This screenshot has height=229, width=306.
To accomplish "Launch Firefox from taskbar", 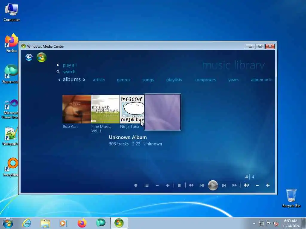I will tap(82, 223).
